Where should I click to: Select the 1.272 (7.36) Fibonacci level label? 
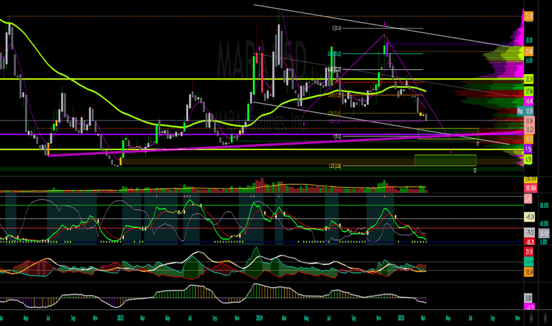pos(335,166)
